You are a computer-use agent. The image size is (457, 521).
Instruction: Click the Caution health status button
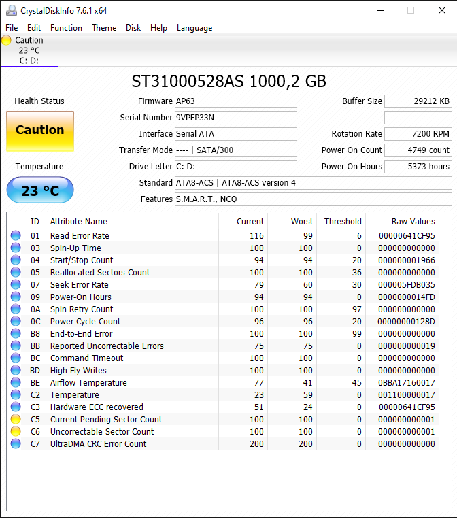click(40, 131)
